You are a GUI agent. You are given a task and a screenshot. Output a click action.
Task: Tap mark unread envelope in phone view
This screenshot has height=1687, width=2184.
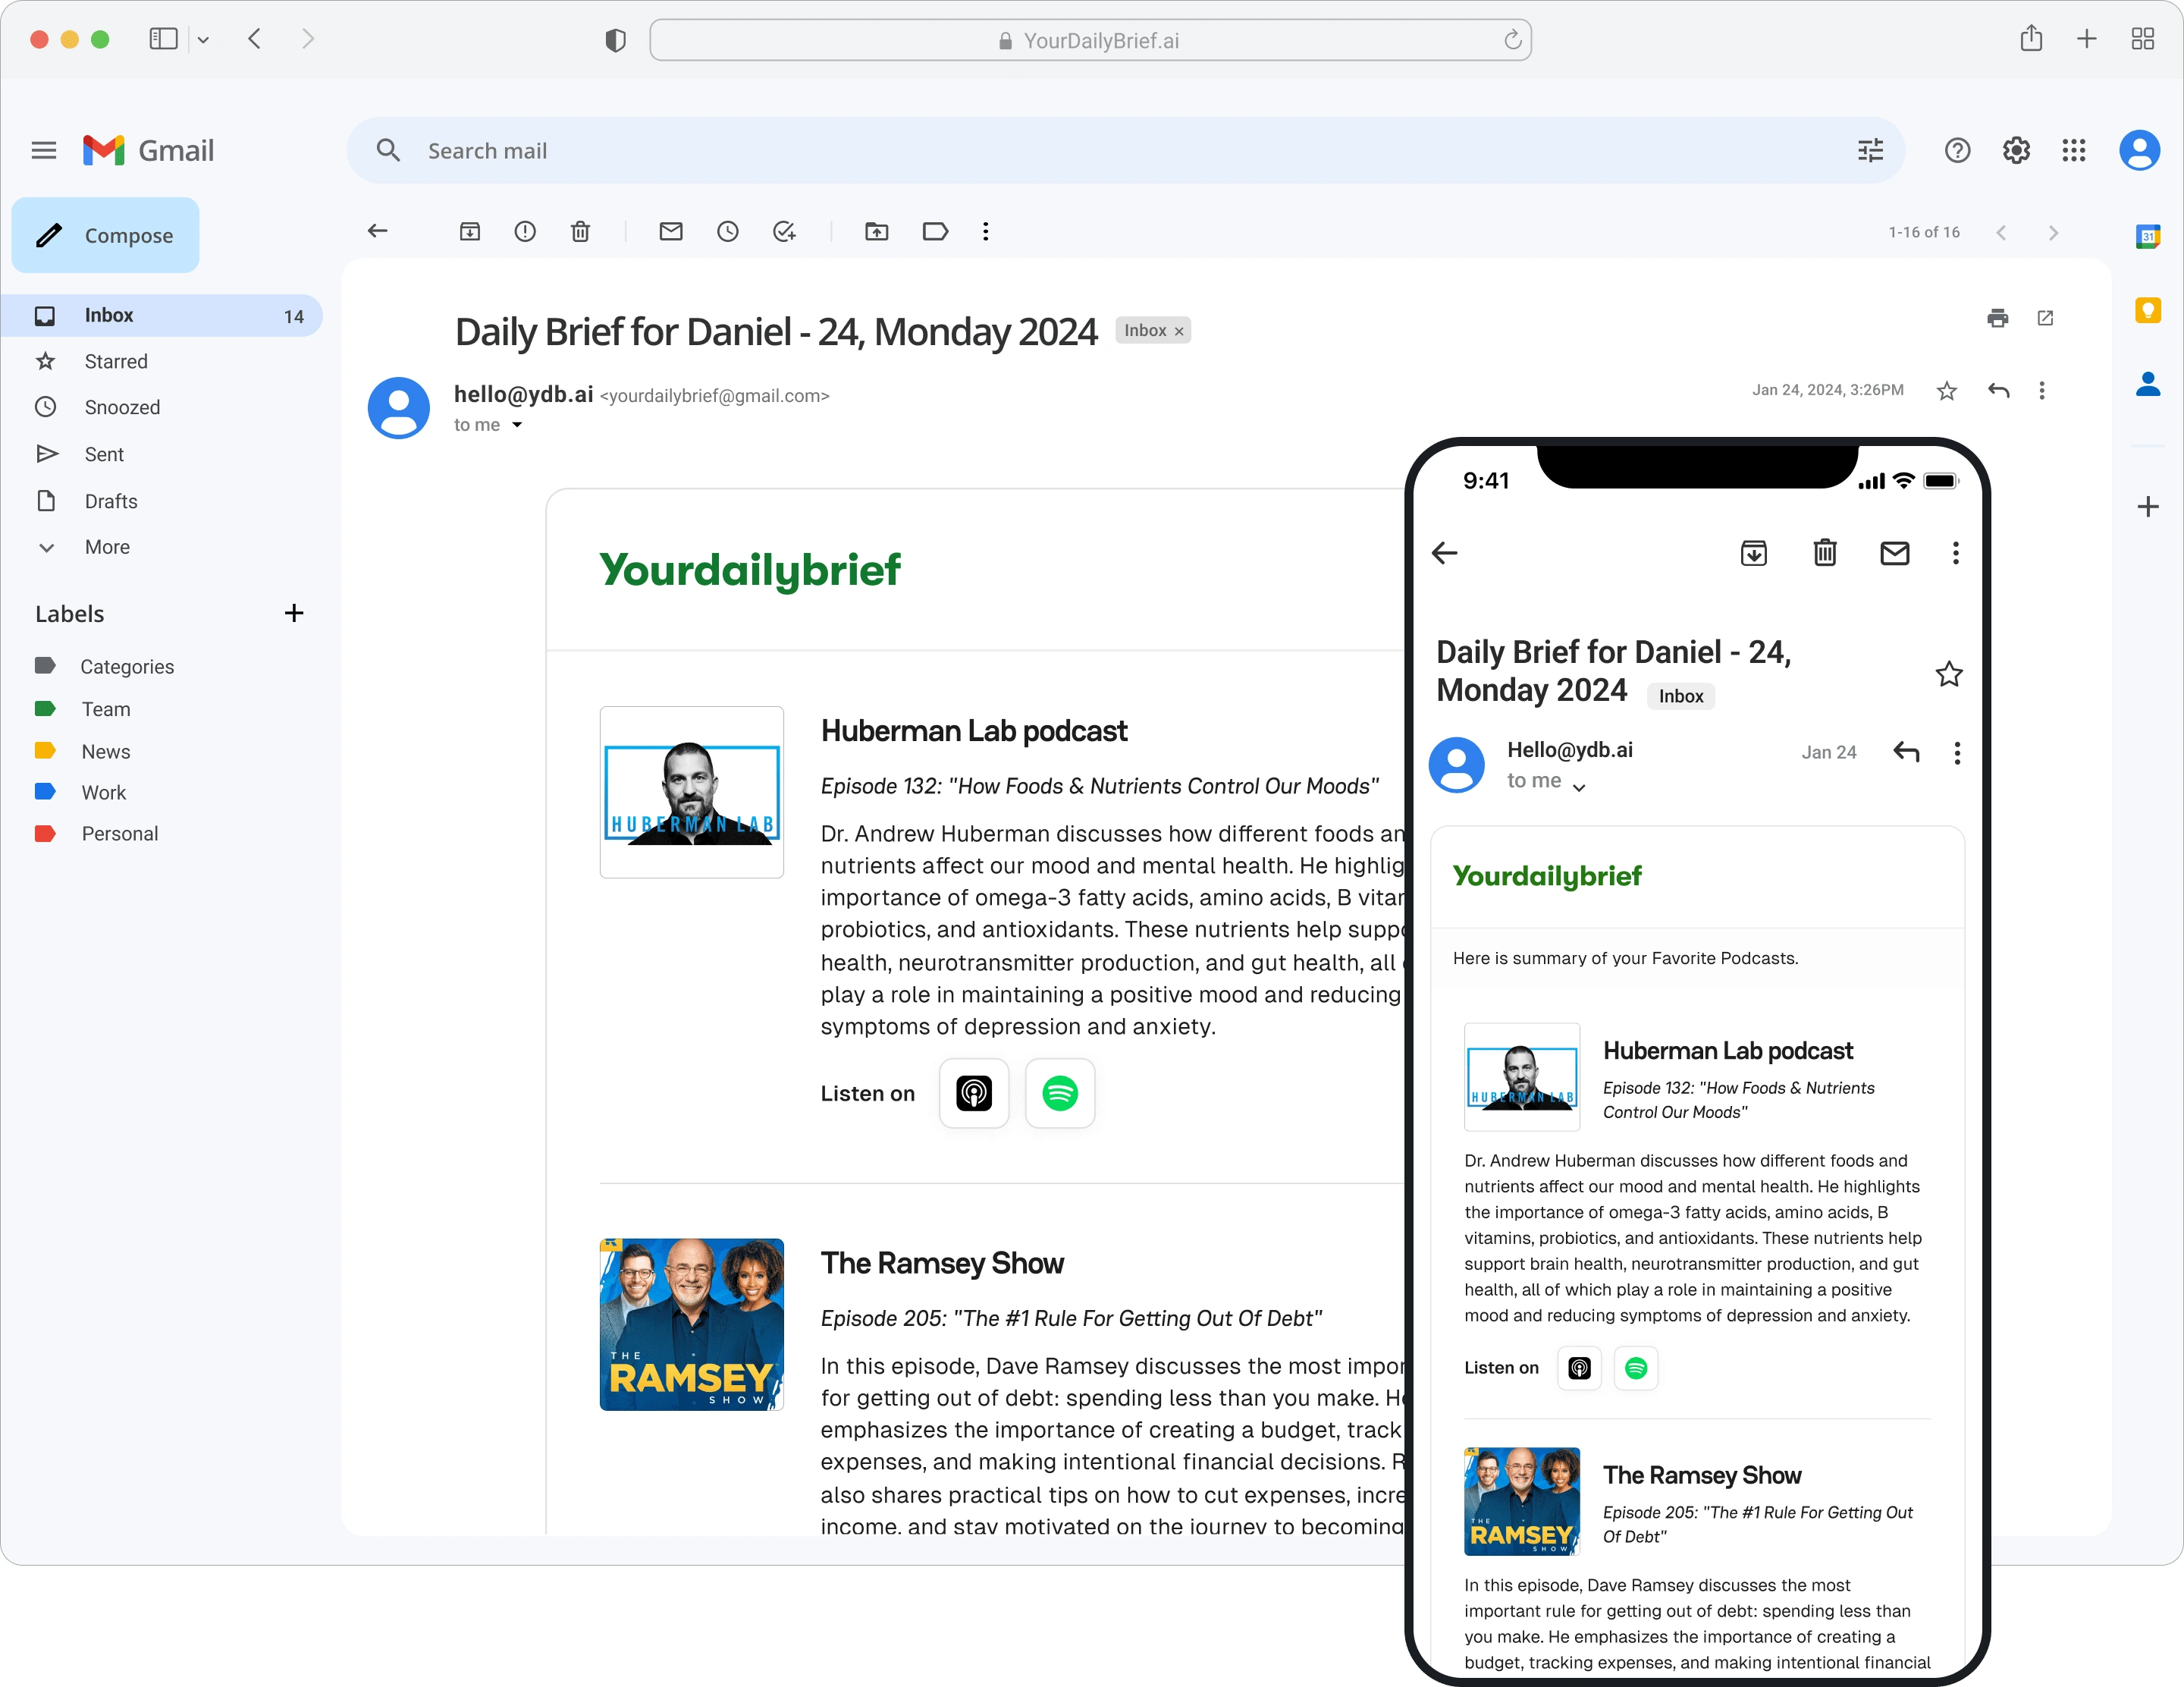(1895, 553)
